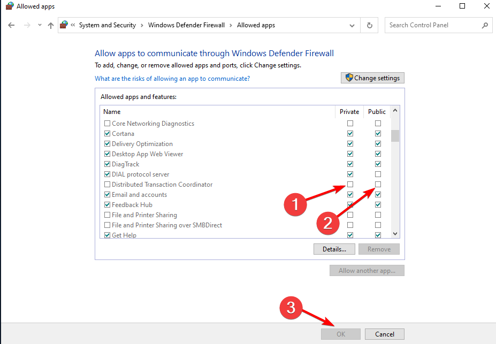496x344 pixels.
Task: Click the forward navigation arrow
Action: (x=27, y=25)
